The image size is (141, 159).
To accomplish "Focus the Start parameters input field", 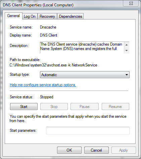I will pos(88,130).
